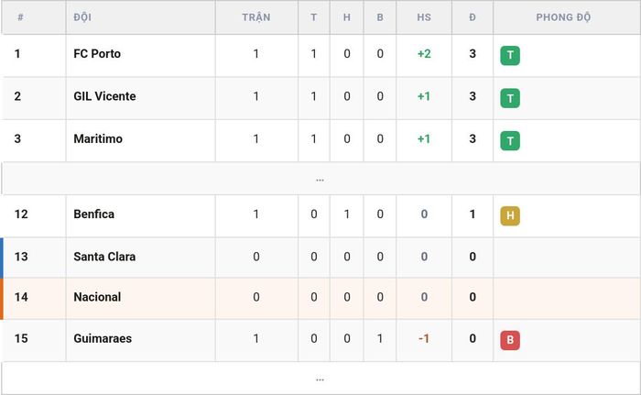Click Benfica's yellow H form badge
The height and width of the screenshot is (395, 641).
click(x=510, y=215)
